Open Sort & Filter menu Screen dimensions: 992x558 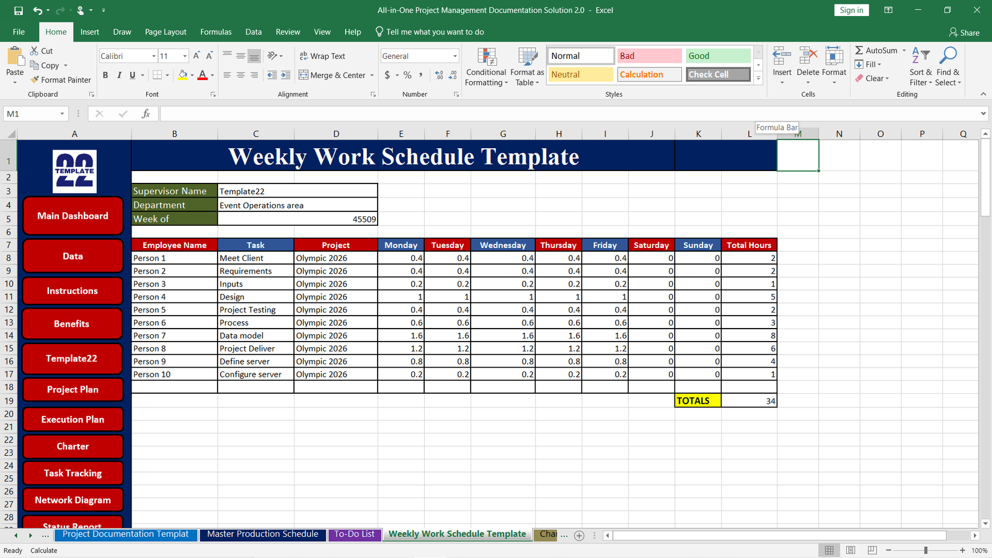(921, 67)
